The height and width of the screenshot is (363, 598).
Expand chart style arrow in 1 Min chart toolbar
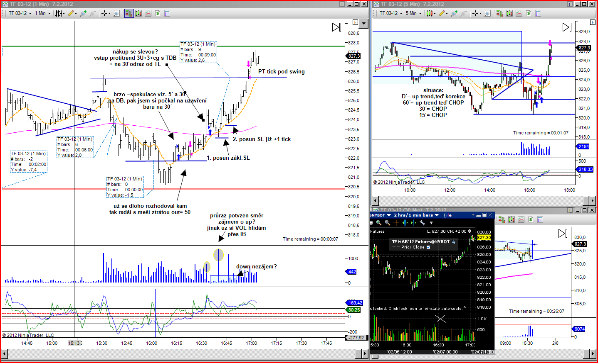click(x=64, y=13)
